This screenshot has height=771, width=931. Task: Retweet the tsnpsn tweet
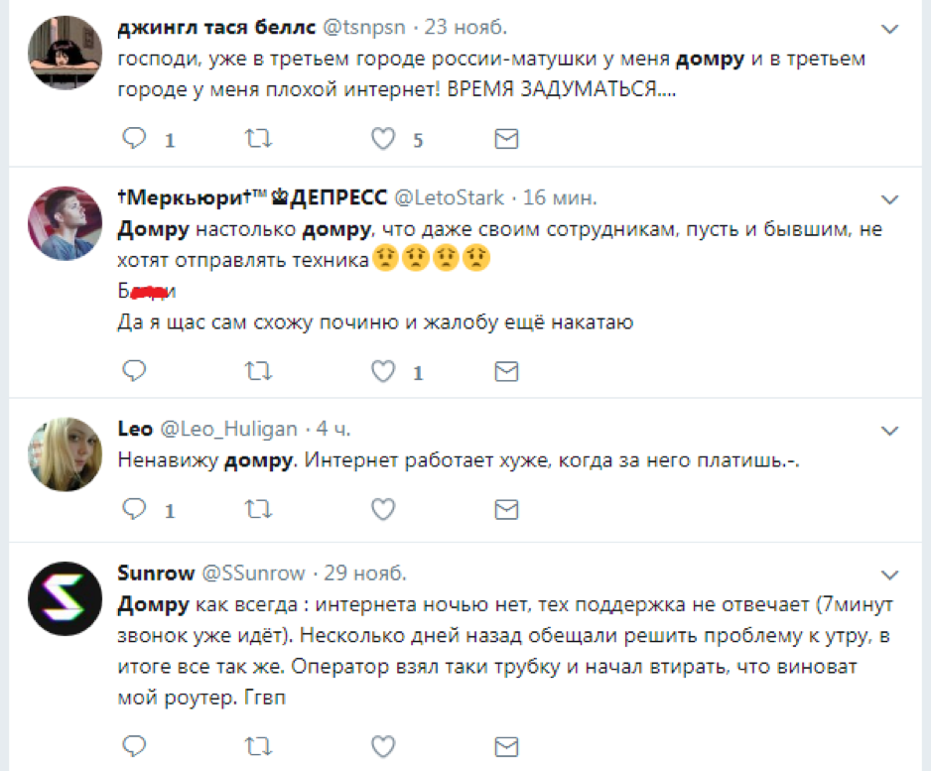257,139
